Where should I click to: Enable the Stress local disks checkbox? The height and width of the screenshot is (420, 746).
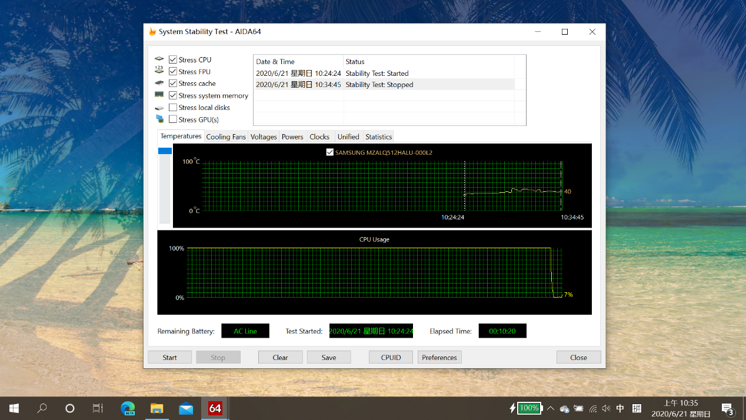click(x=173, y=108)
